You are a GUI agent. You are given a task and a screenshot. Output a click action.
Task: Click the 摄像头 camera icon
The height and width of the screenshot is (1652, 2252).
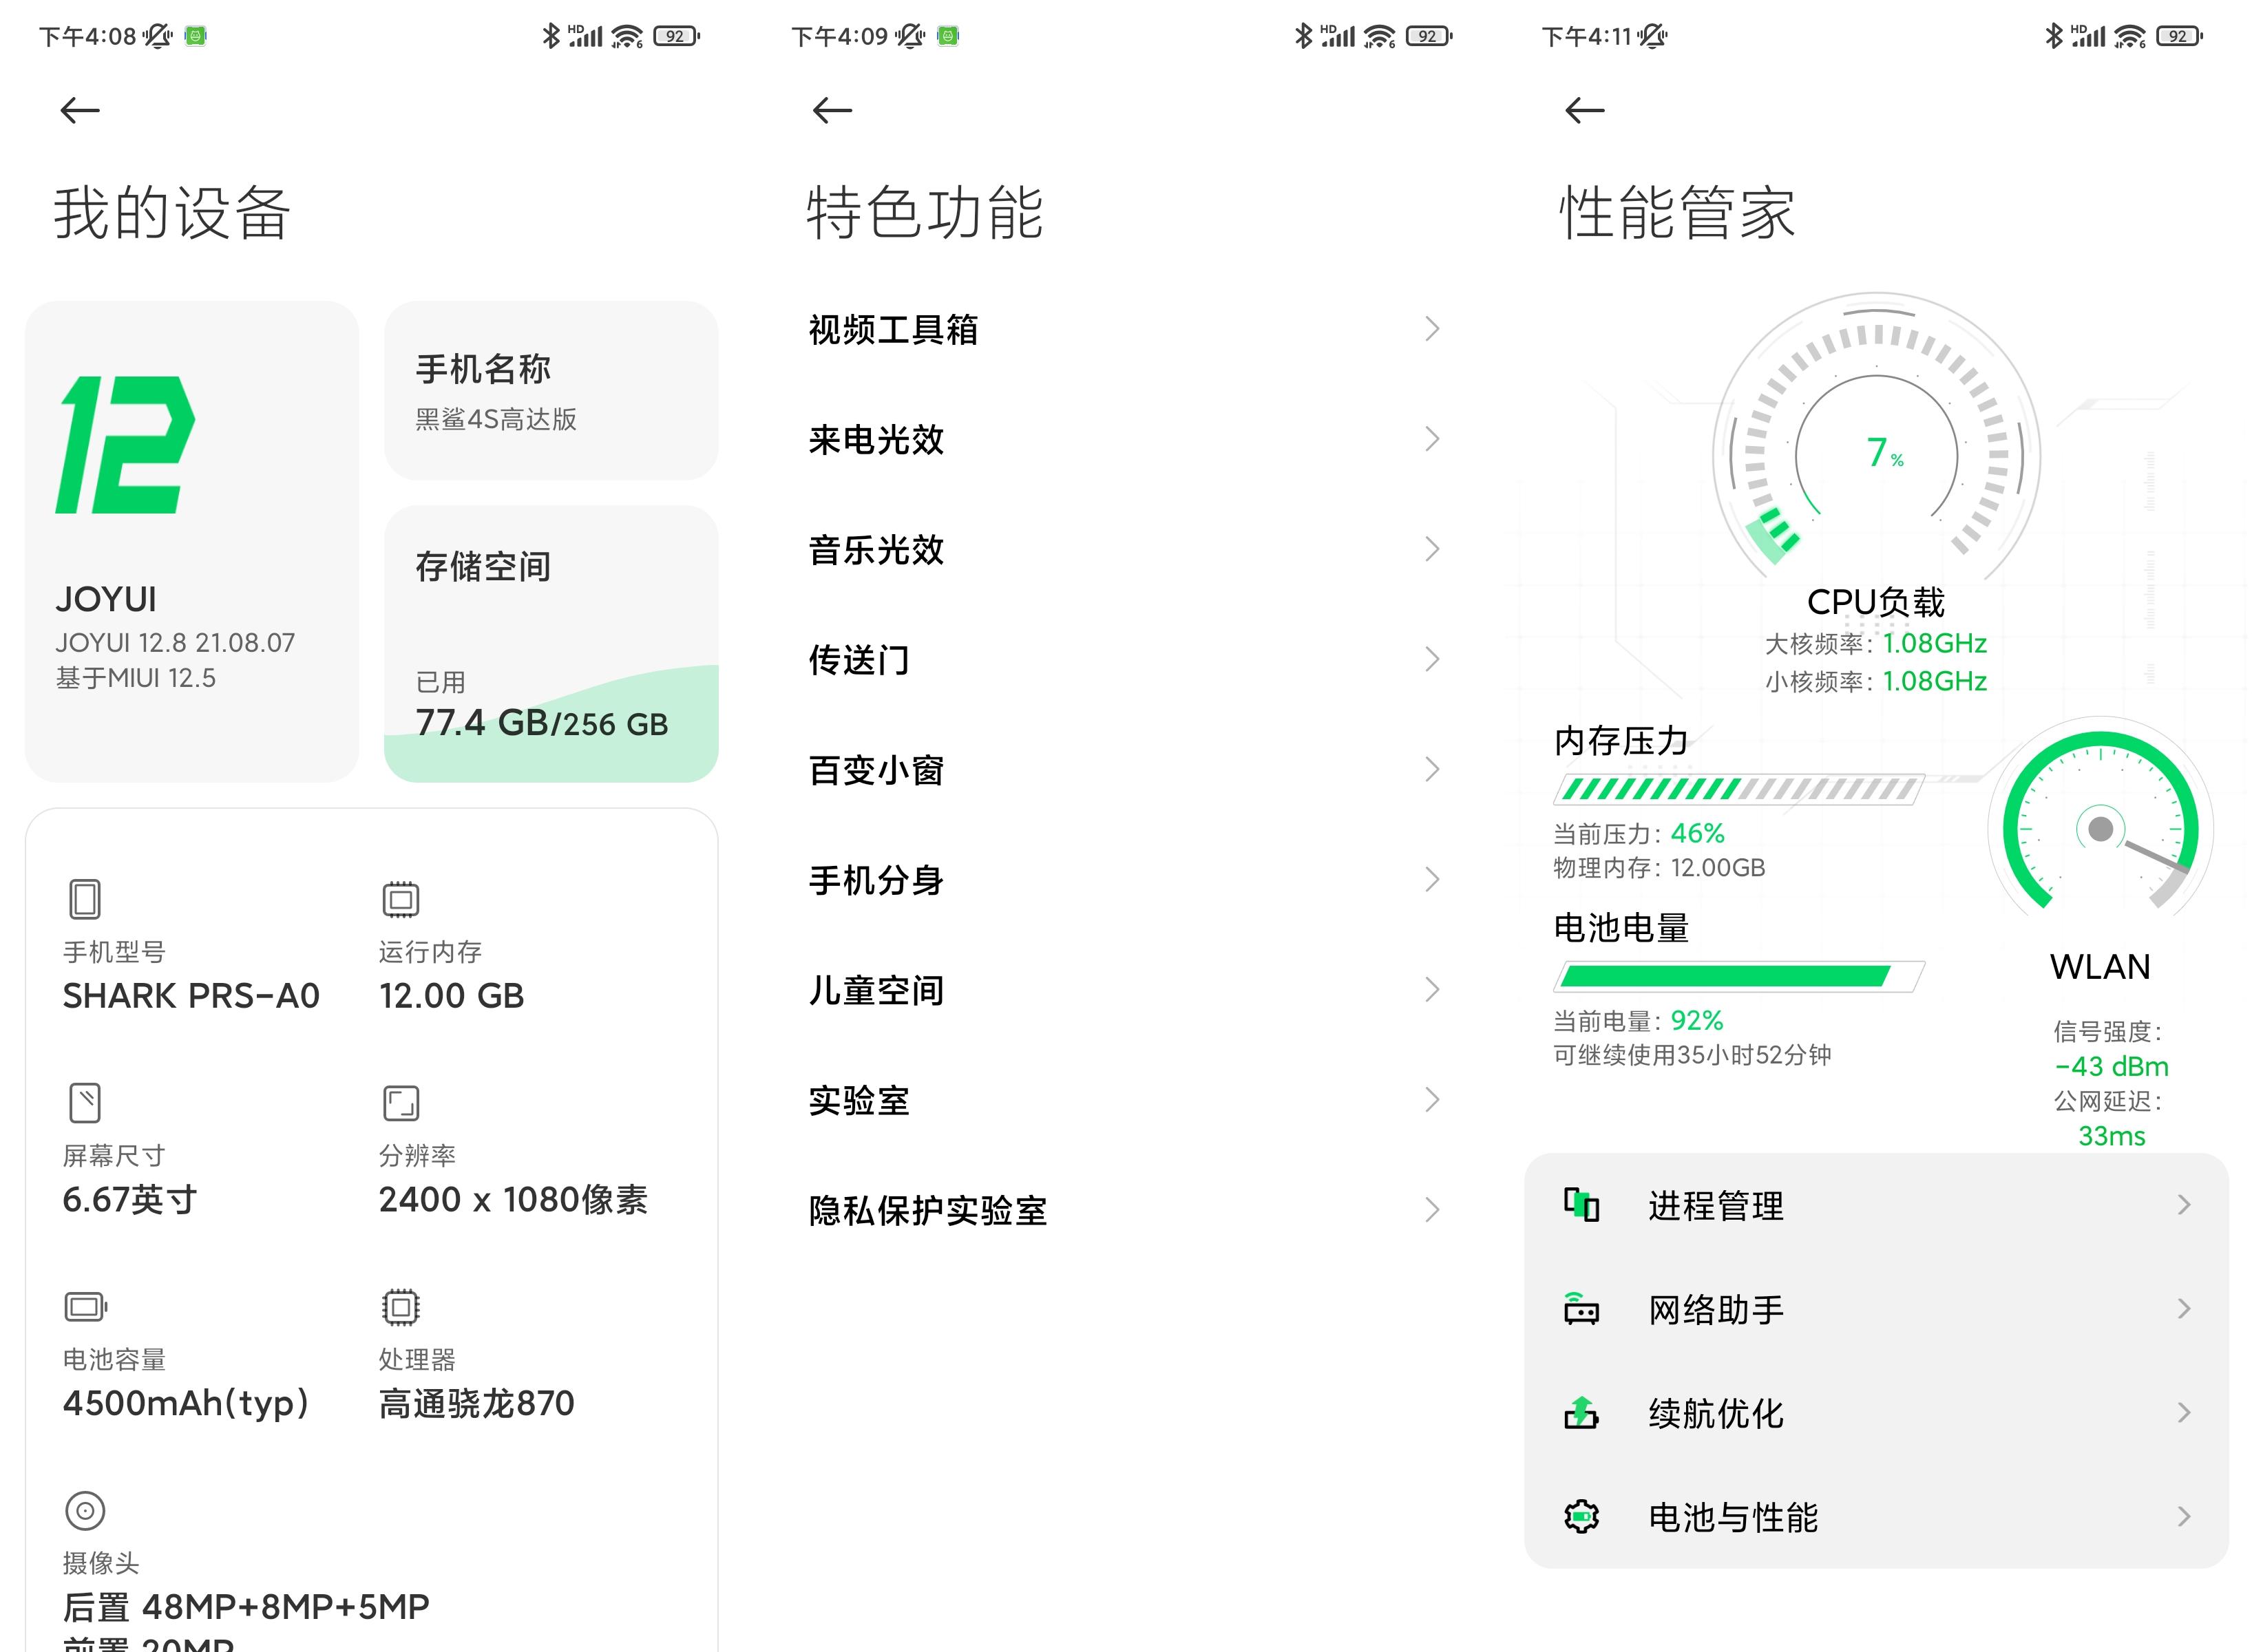point(86,1511)
